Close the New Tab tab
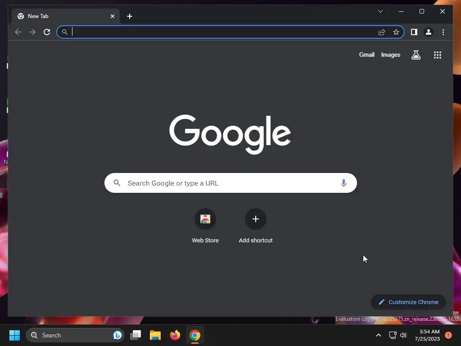The width and height of the screenshot is (461, 346). point(112,16)
